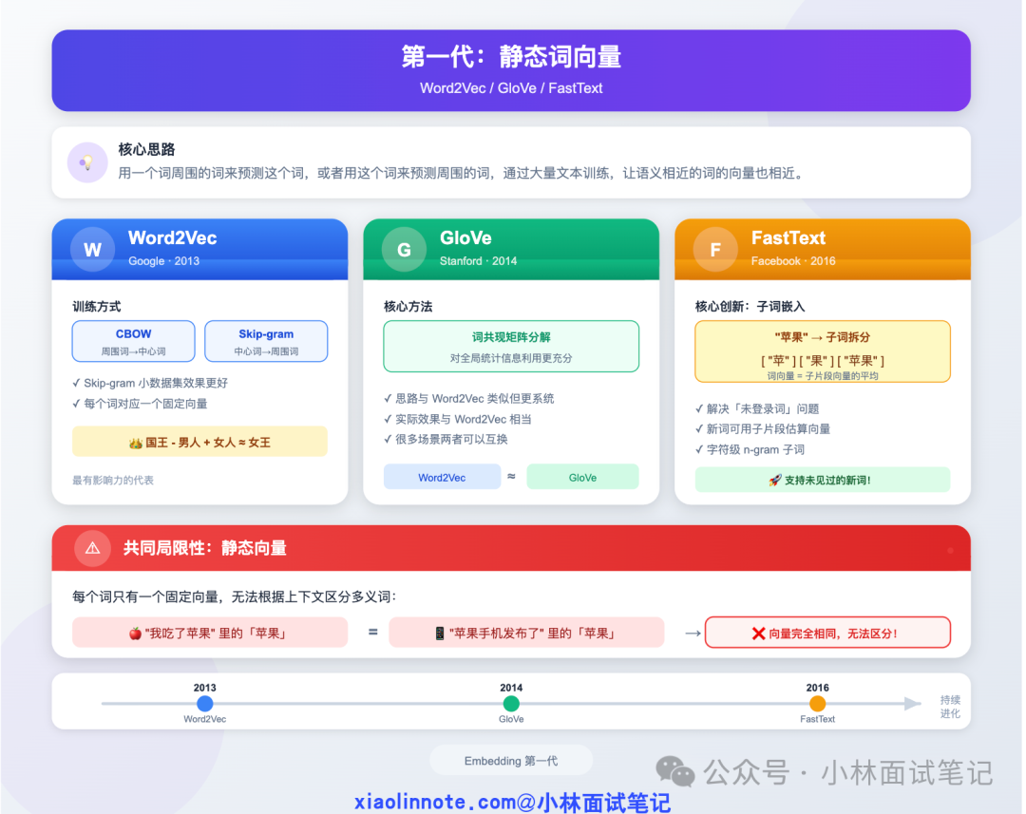Click the W icon on the Word2Vec card
The height and width of the screenshot is (814, 1026).
(x=91, y=249)
